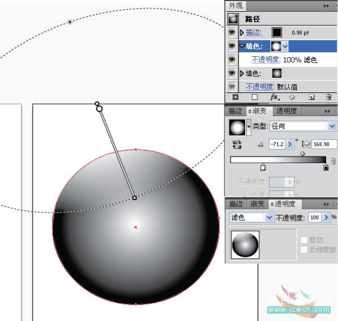
Task: Click gradient annotator origin square handle
Action: (x=134, y=198)
